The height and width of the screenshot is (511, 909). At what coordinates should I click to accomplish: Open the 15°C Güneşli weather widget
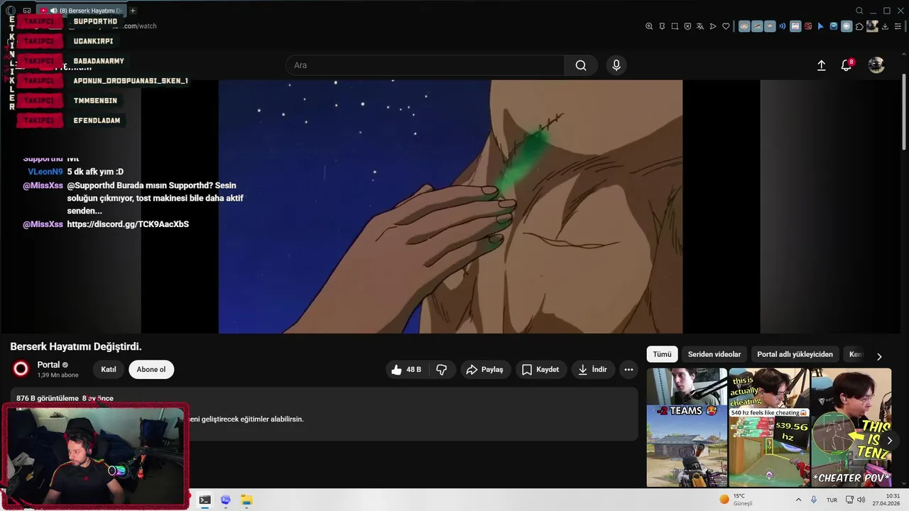coord(736,500)
